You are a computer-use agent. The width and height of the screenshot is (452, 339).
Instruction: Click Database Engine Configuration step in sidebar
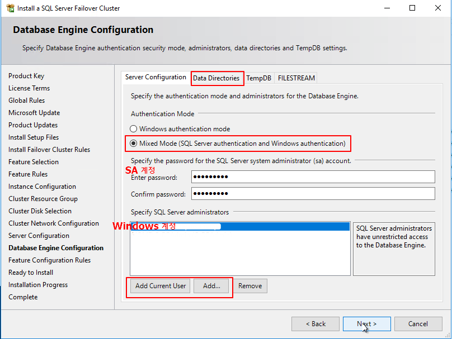(x=56, y=248)
